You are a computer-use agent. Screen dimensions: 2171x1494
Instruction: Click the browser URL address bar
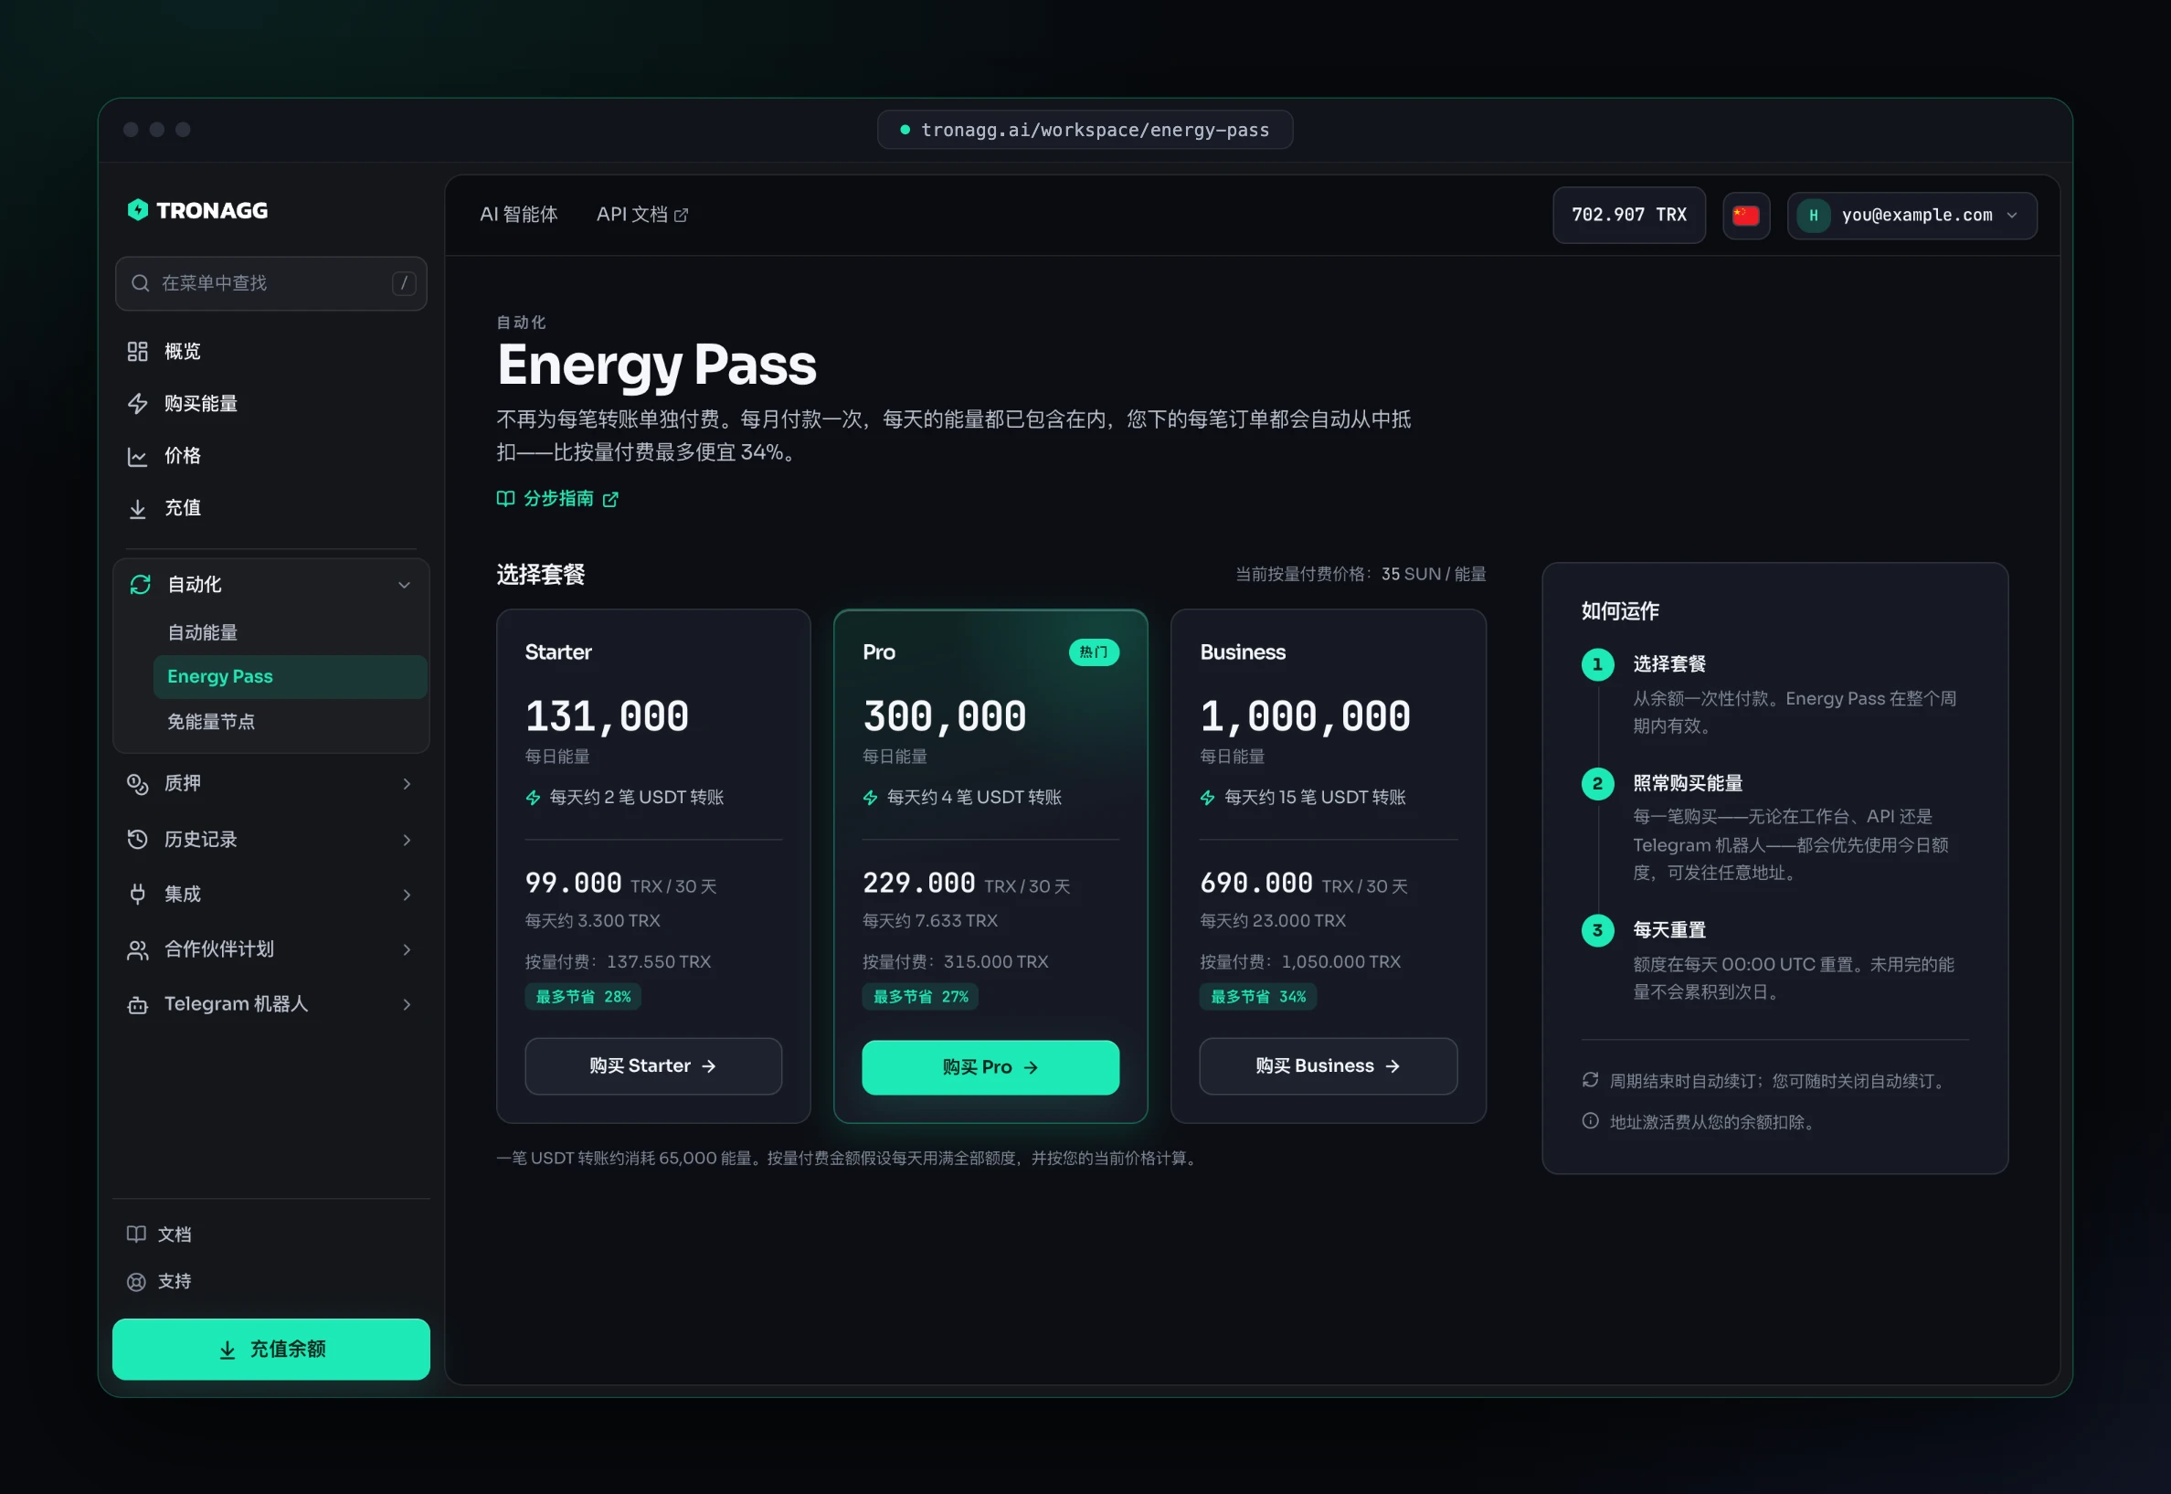1085,129
